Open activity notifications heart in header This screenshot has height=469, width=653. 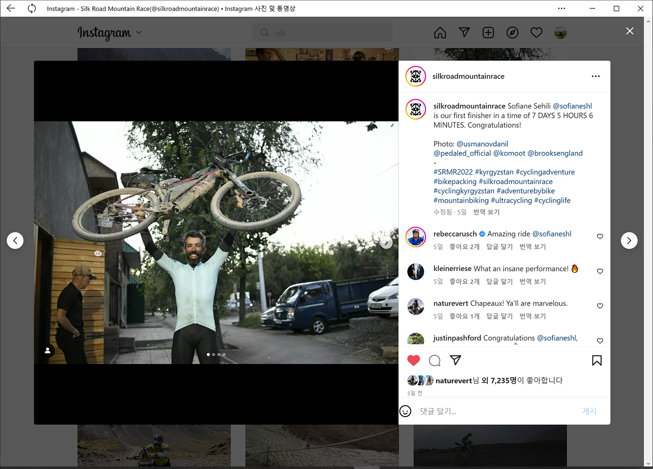point(536,33)
